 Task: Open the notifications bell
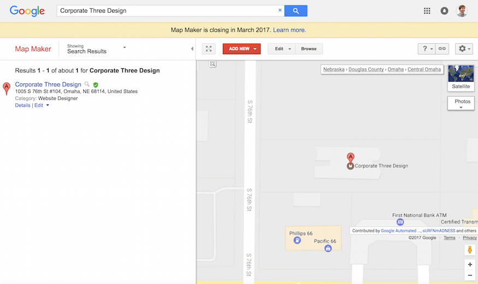445,11
